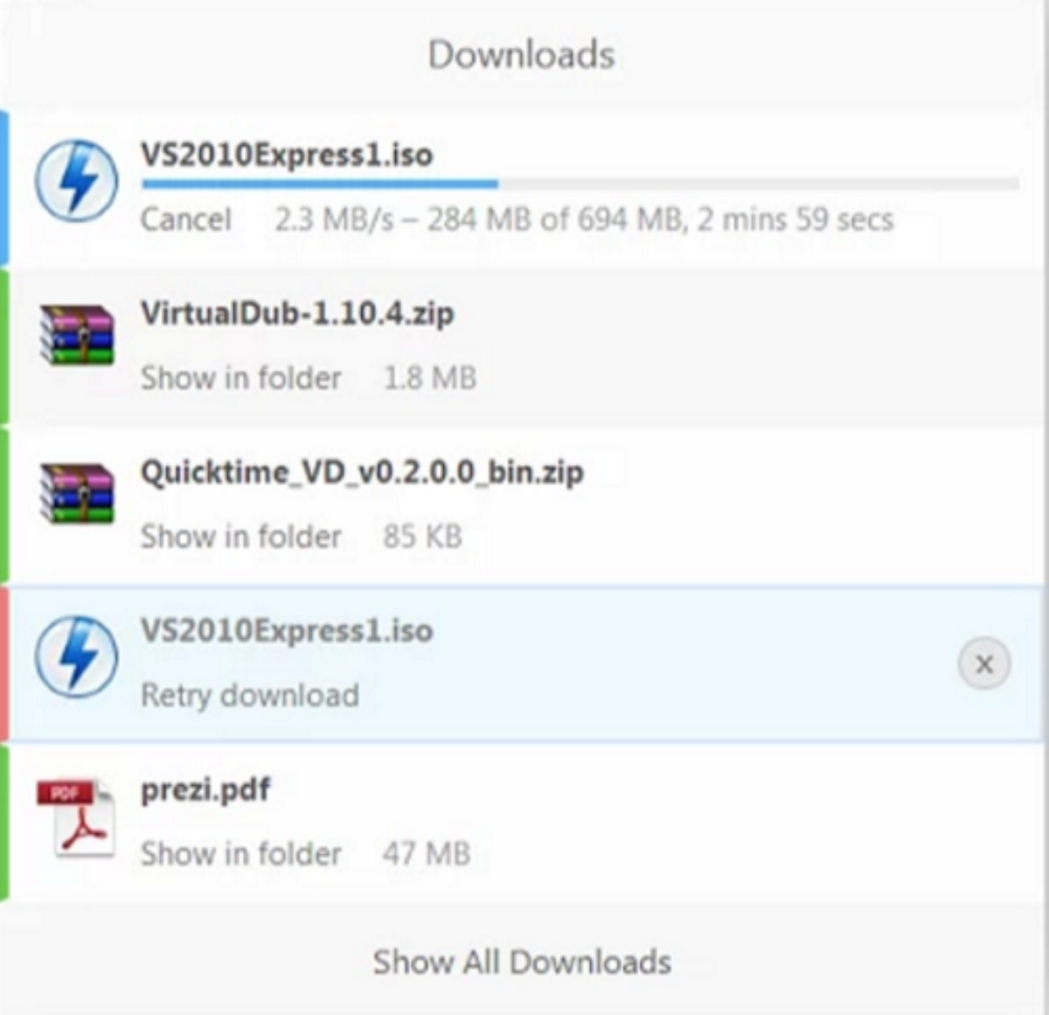The height and width of the screenshot is (1015, 1049).
Task: Click the WinRAR icon for VirtualDub-1.10.4.zip
Action: [x=77, y=334]
